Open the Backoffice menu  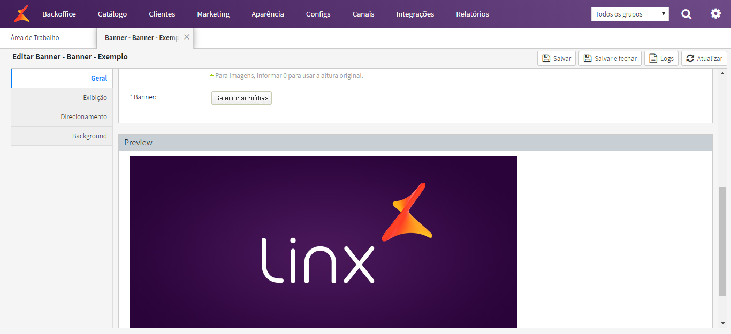(x=59, y=14)
